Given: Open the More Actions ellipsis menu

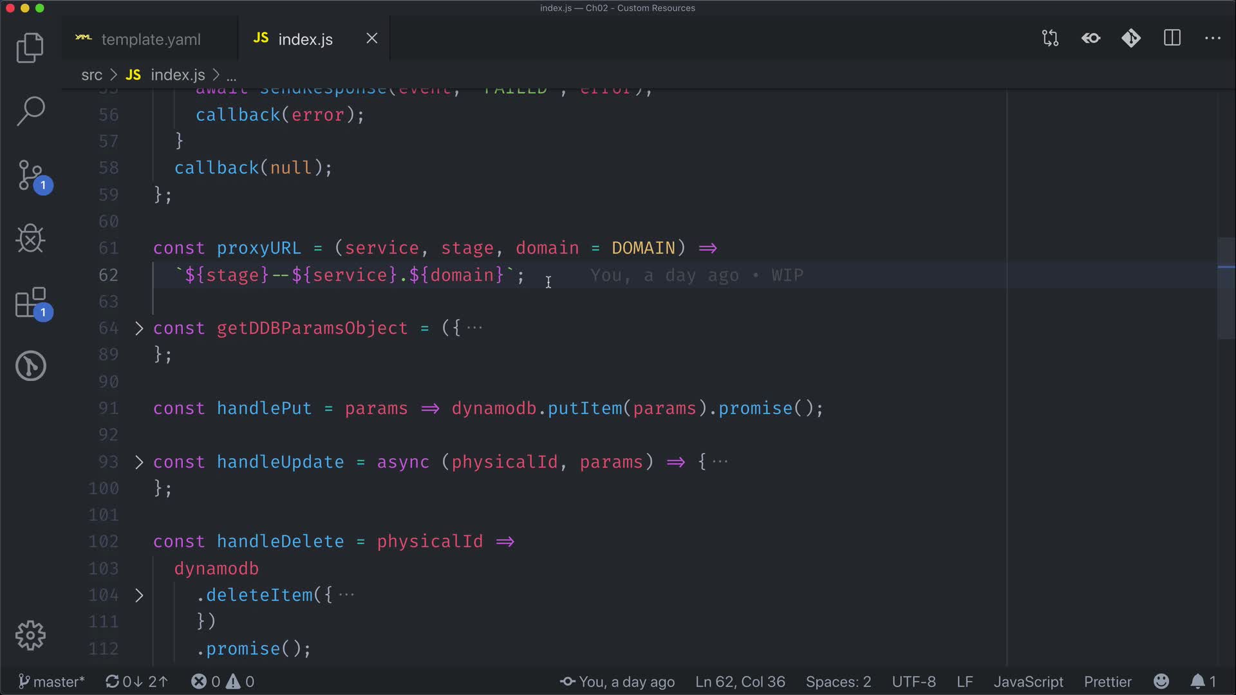Looking at the screenshot, I should (x=1213, y=39).
